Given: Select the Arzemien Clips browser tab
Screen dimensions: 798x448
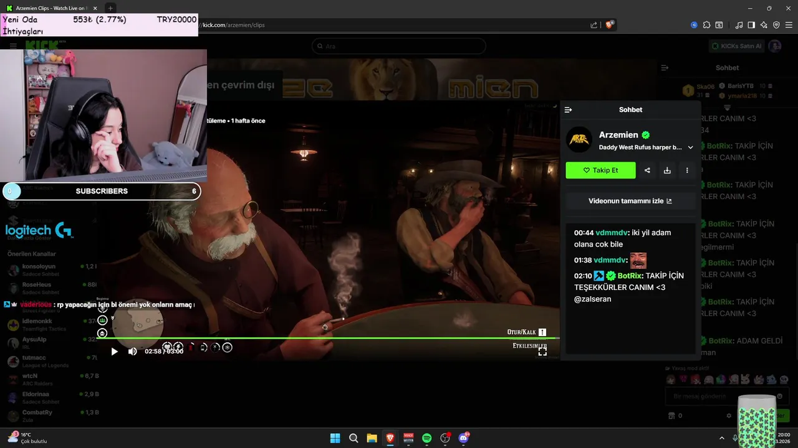Looking at the screenshot, I should (52, 8).
